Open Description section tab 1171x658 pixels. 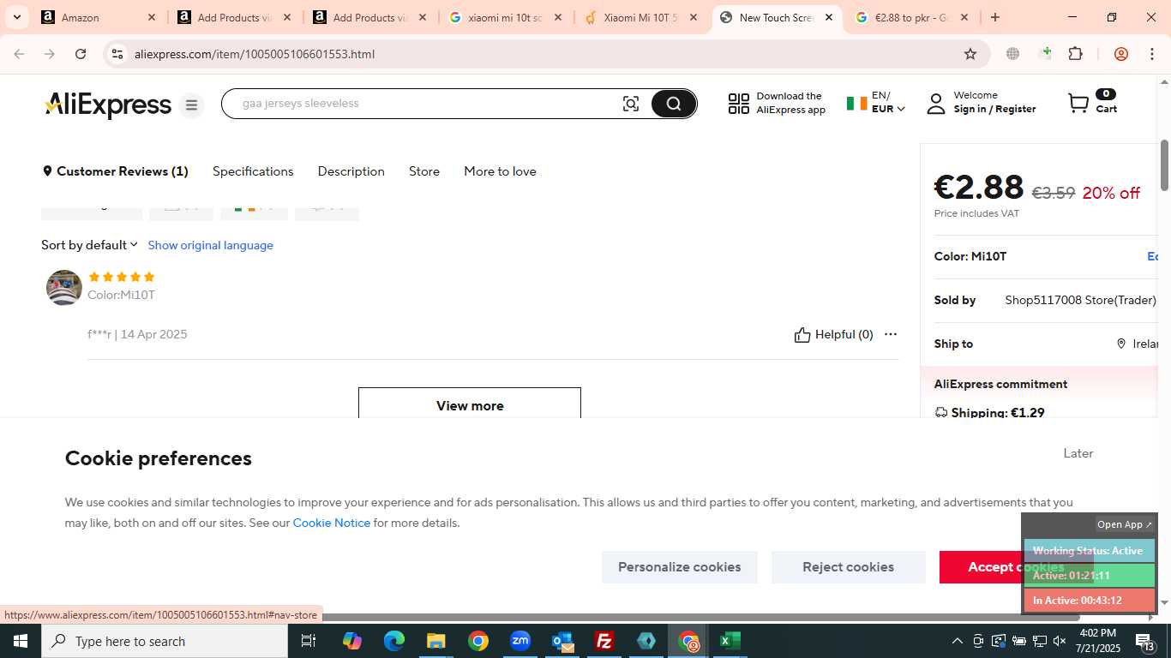pyautogui.click(x=351, y=171)
